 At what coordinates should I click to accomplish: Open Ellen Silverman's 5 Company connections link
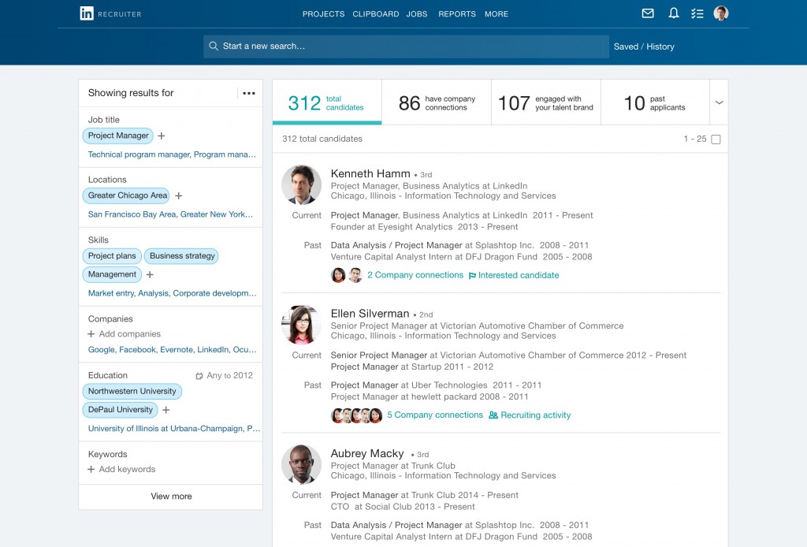click(x=434, y=415)
